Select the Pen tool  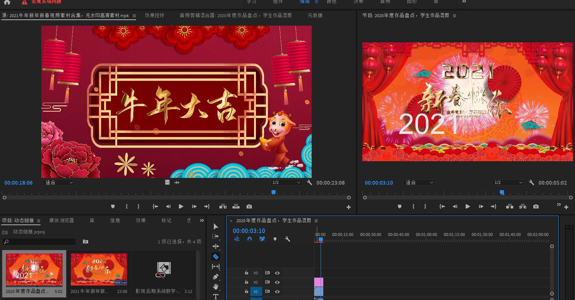(216, 277)
